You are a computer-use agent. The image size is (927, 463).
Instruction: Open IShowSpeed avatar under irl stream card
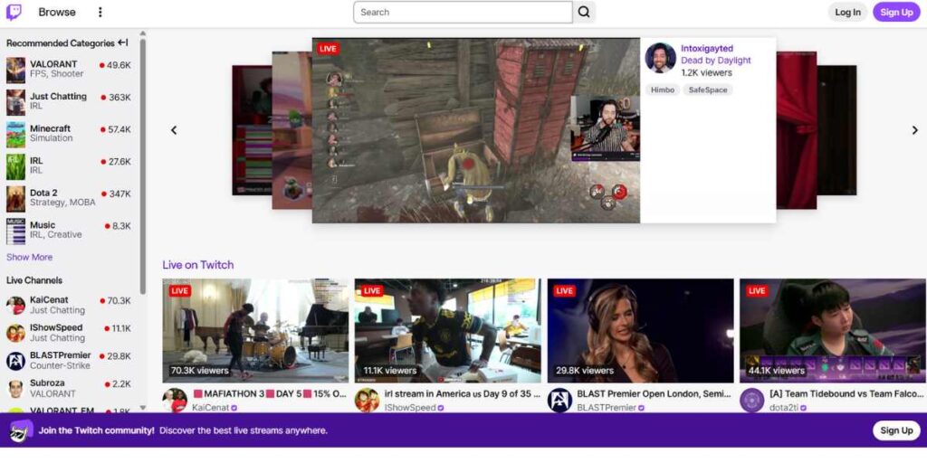368,400
